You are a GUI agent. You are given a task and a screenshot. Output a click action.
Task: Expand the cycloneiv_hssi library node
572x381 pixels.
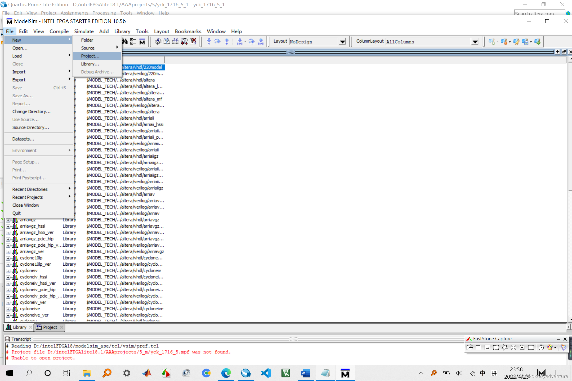click(x=8, y=277)
